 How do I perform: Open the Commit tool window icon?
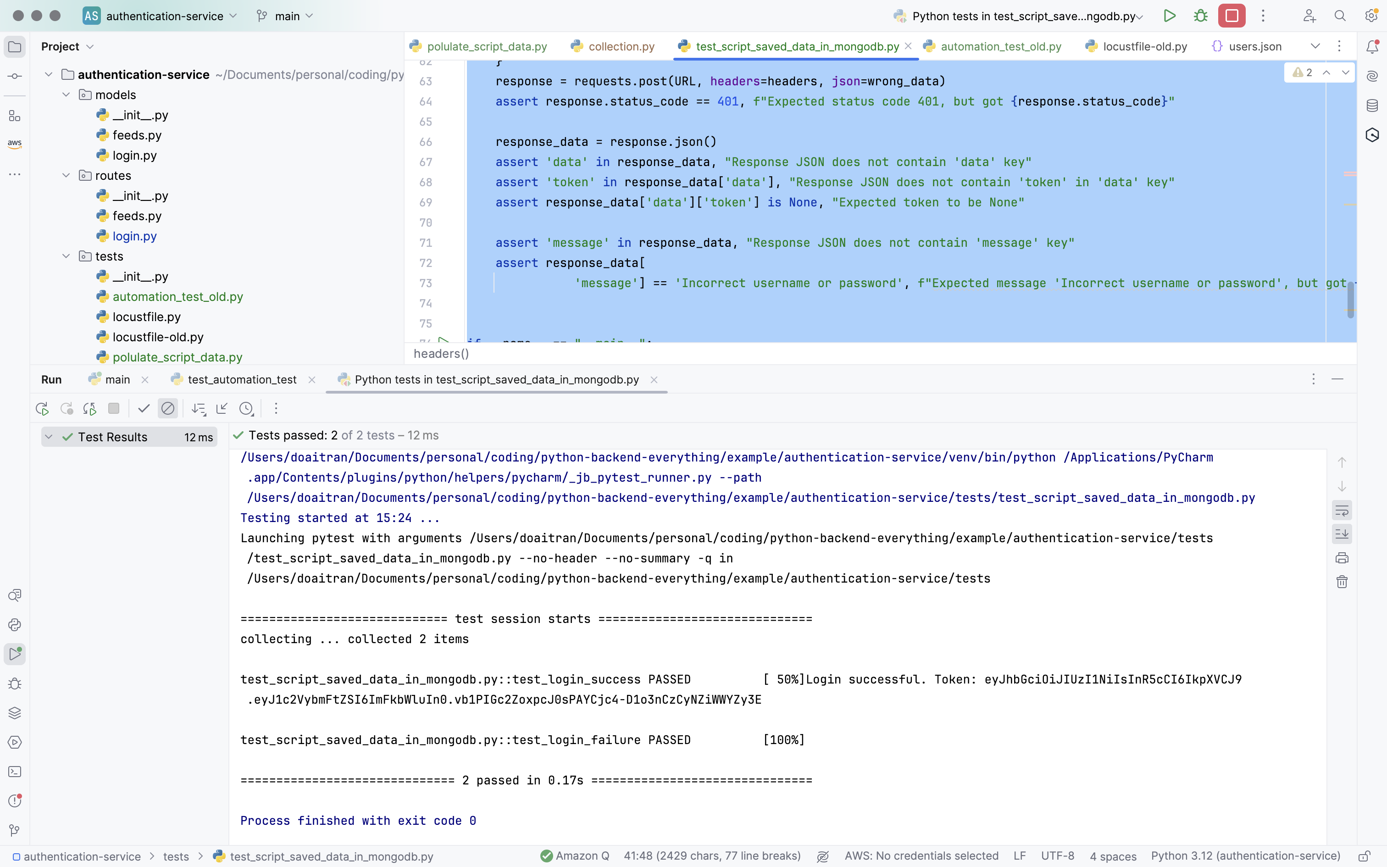[15, 76]
